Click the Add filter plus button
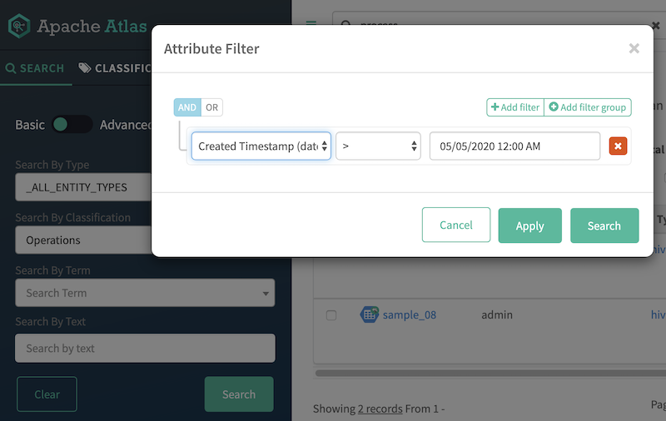 point(515,107)
